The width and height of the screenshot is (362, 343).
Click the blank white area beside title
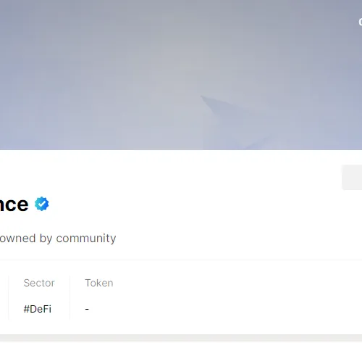point(193,204)
